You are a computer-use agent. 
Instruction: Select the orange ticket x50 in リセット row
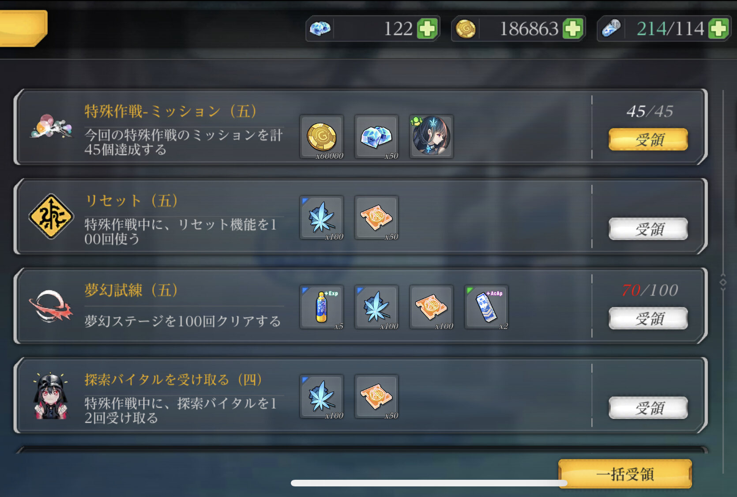pos(376,218)
